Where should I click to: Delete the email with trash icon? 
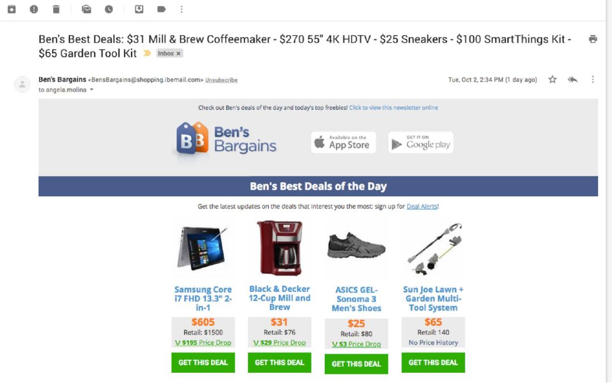(x=56, y=9)
